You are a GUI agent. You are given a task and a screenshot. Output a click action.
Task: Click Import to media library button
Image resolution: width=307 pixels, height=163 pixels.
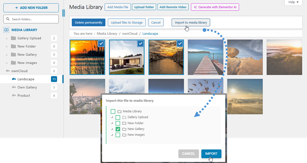[x=191, y=23]
